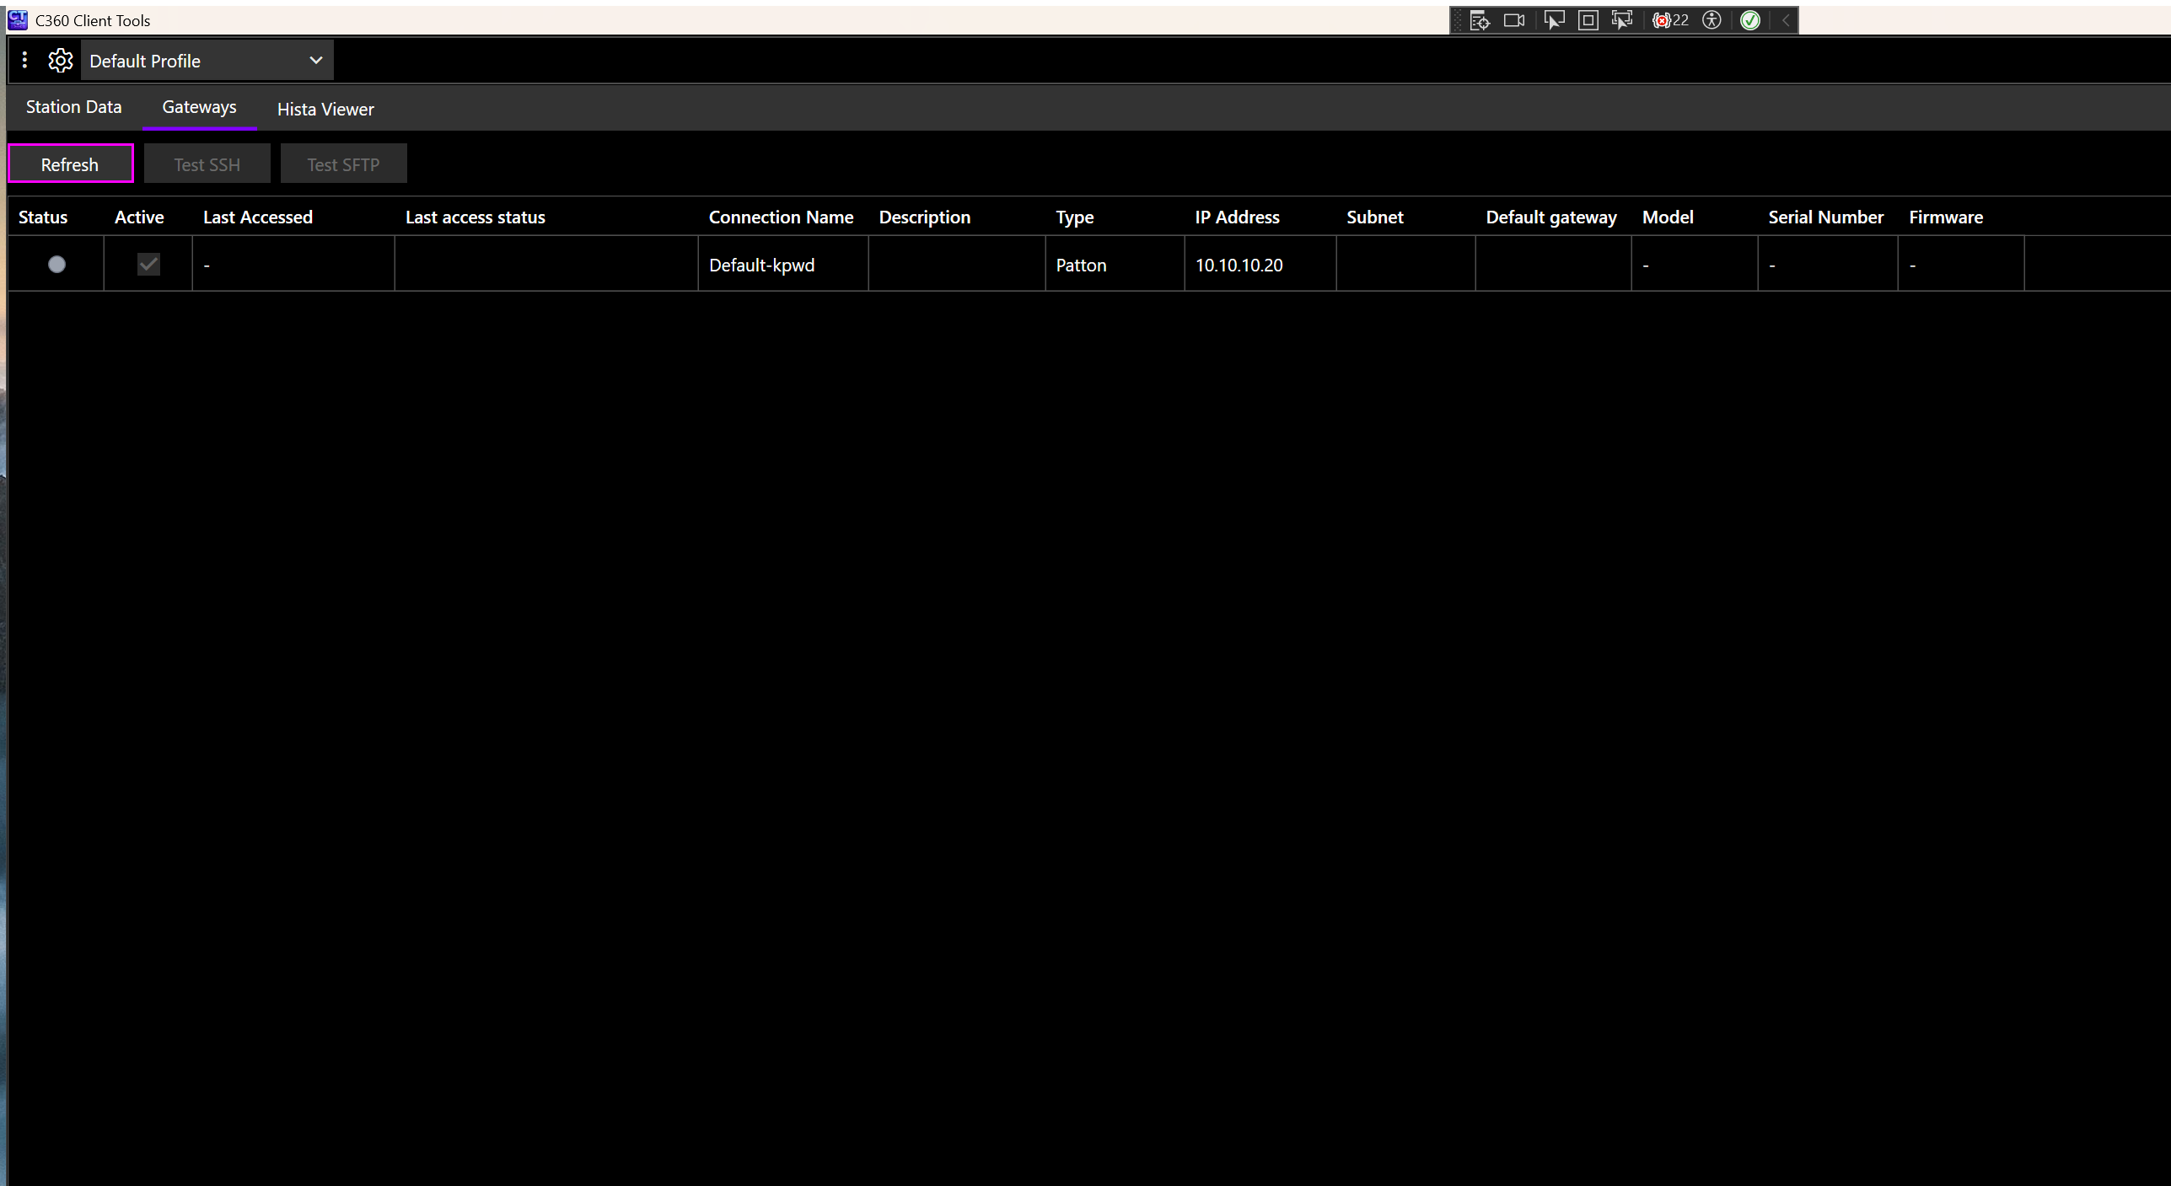This screenshot has height=1186, width=2171.
Task: Open the Hista Viewer tab
Action: tap(325, 110)
